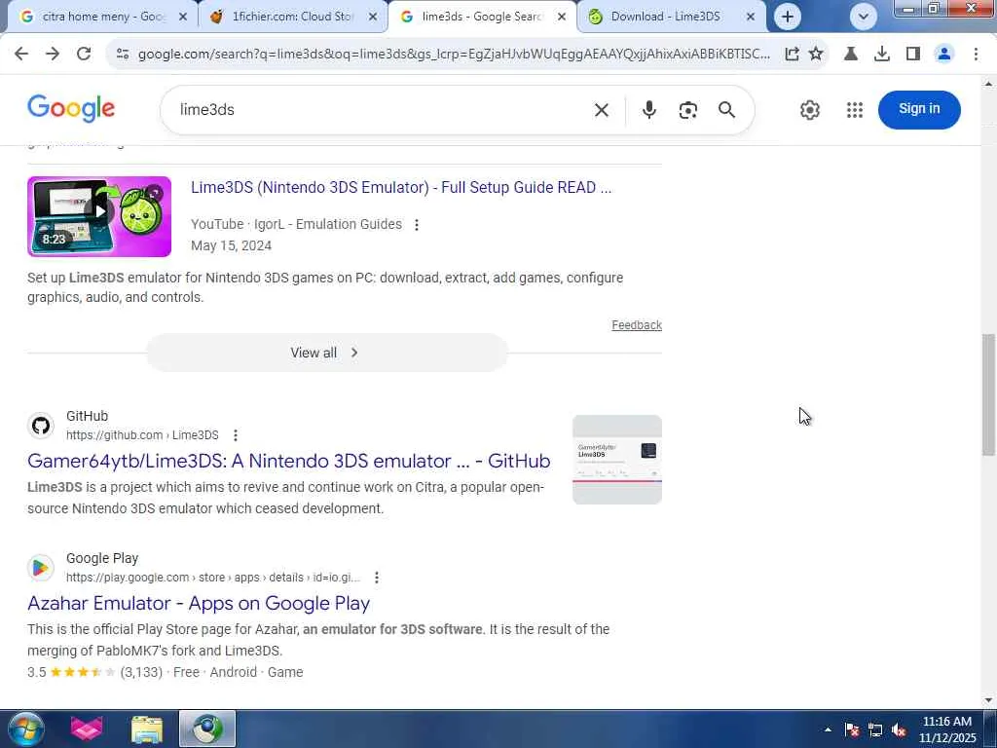This screenshot has height=748, width=997.
Task: Submit search with magnifier icon
Action: (x=726, y=110)
